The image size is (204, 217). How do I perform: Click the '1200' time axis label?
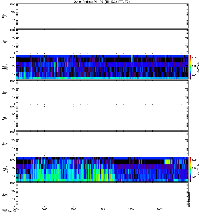click(x=102, y=209)
